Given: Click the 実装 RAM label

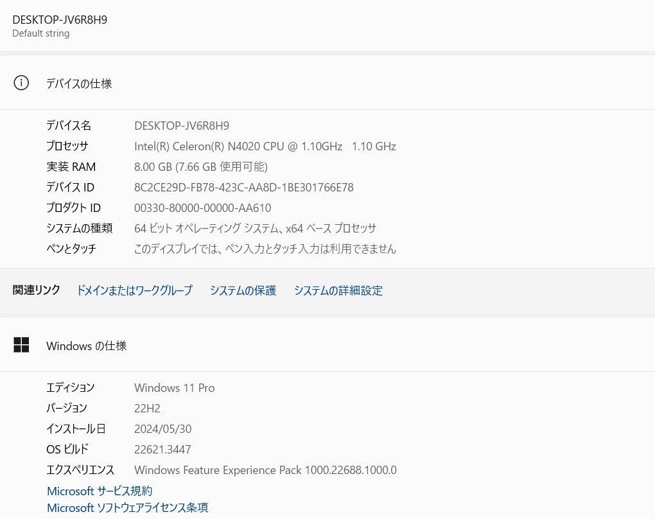Looking at the screenshot, I should coord(71,166).
